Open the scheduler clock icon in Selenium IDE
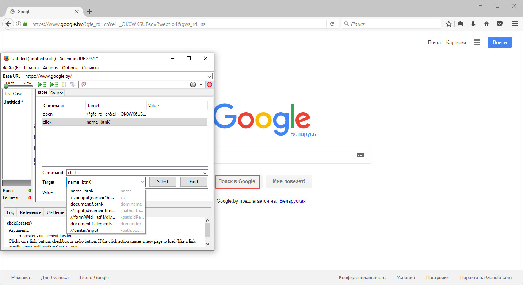Viewport: 523px width, 285px height. 193,85
